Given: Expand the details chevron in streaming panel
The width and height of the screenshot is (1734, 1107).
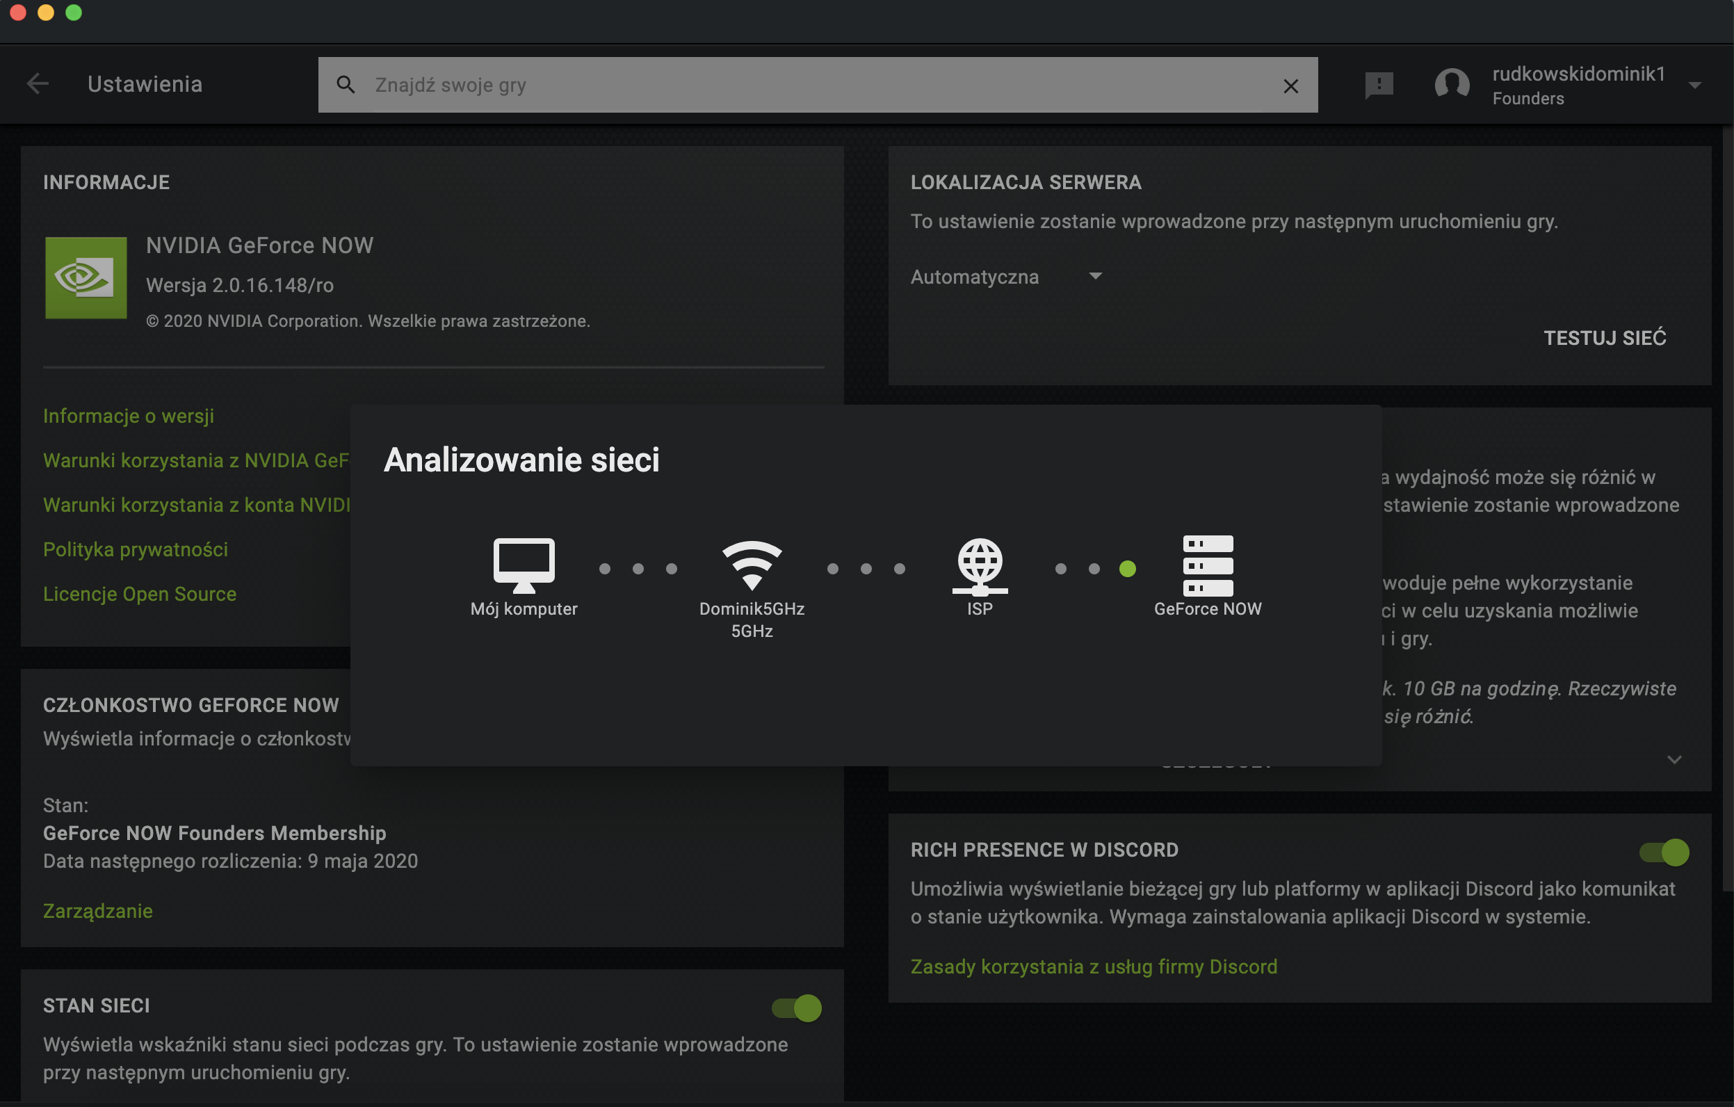Looking at the screenshot, I should 1674,760.
